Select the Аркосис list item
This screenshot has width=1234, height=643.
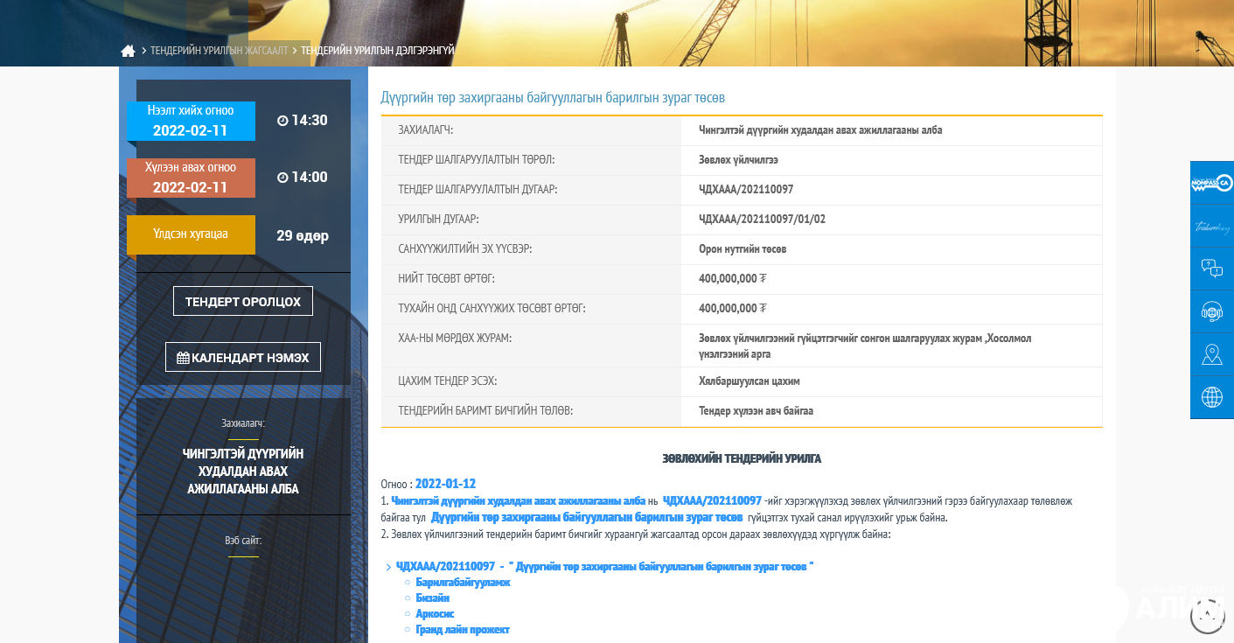435,614
